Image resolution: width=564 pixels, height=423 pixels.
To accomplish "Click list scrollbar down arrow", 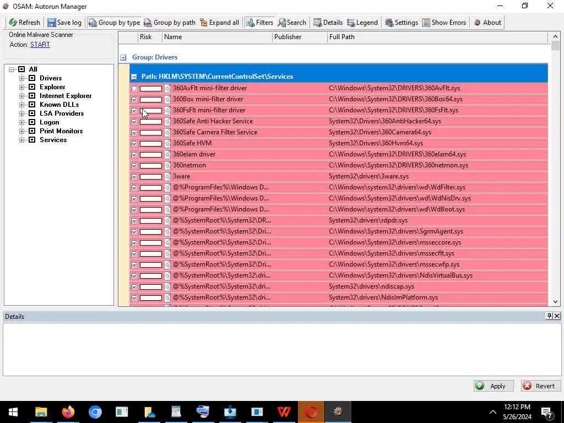I will [x=555, y=302].
